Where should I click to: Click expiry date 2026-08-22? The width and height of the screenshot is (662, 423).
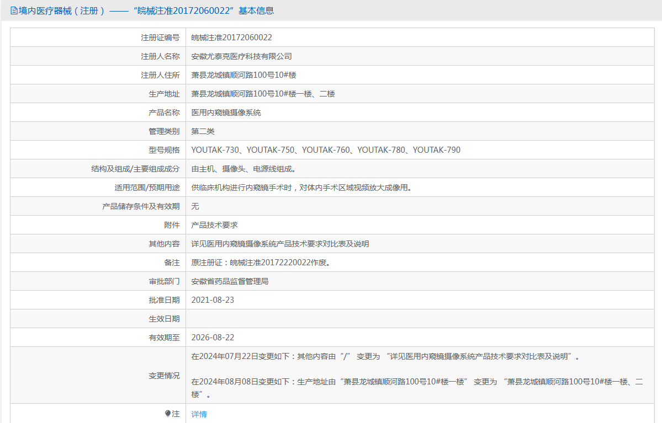[x=213, y=338]
